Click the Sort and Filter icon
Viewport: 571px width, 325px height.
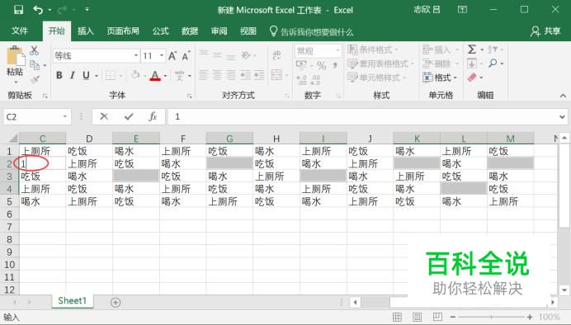pos(493,49)
